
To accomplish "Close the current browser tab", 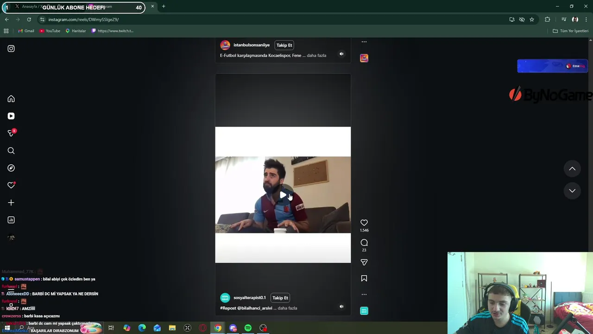I will point(152,6).
